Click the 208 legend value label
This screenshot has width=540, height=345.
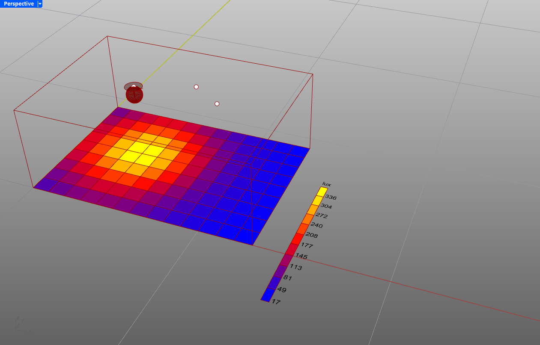[x=312, y=235]
